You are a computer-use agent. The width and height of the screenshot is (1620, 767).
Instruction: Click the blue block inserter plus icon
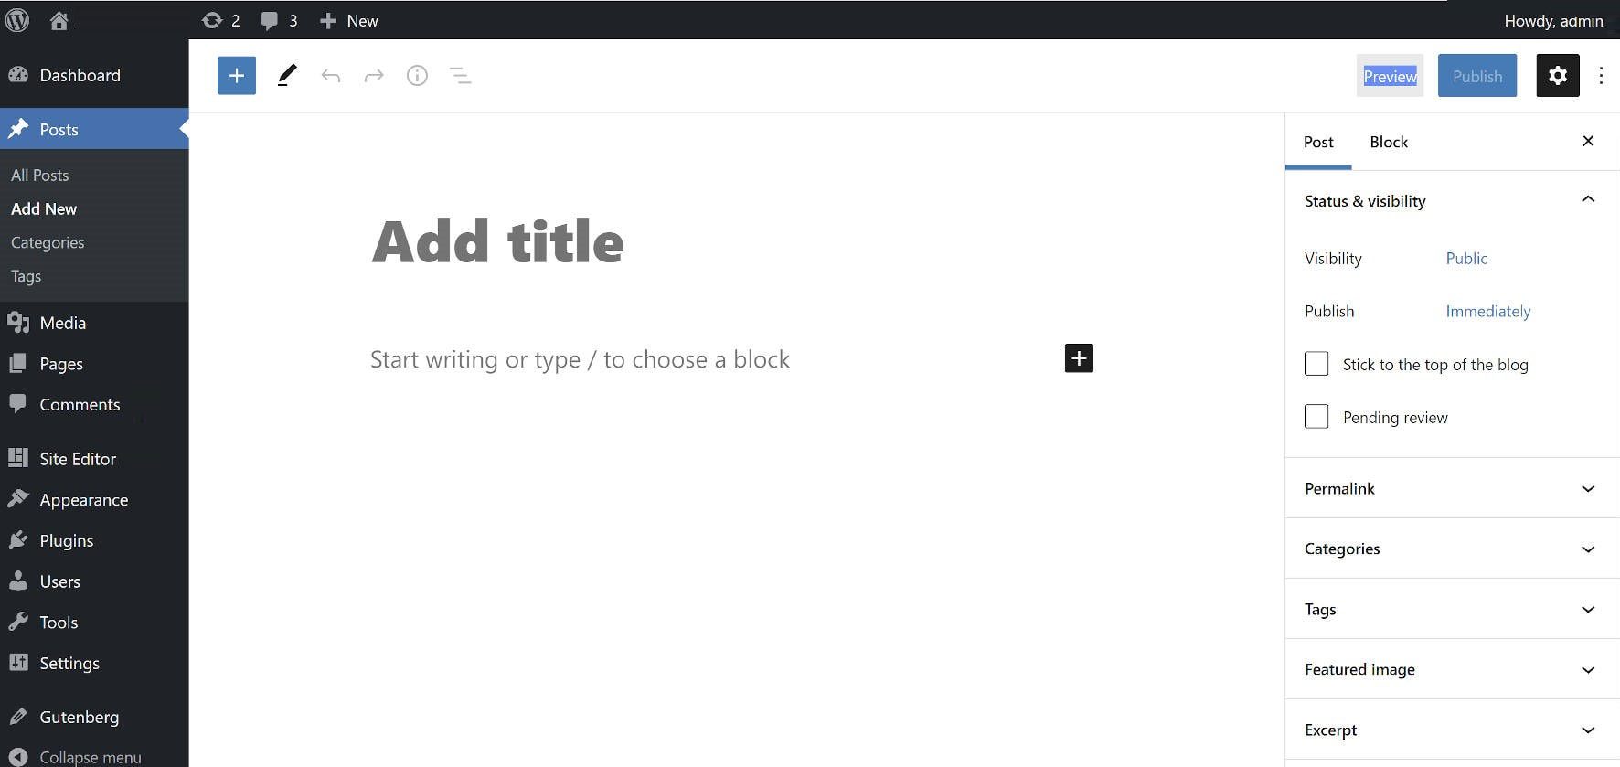click(236, 76)
